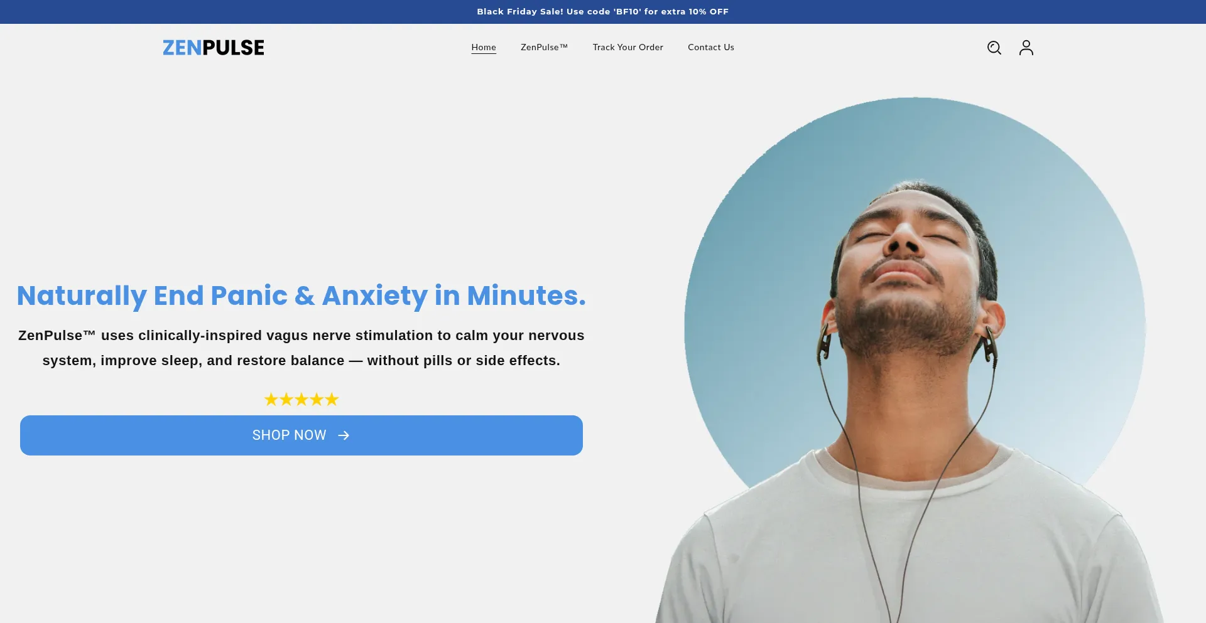The height and width of the screenshot is (623, 1206).
Task: Navigate to the Contact Us page
Action: [x=710, y=47]
